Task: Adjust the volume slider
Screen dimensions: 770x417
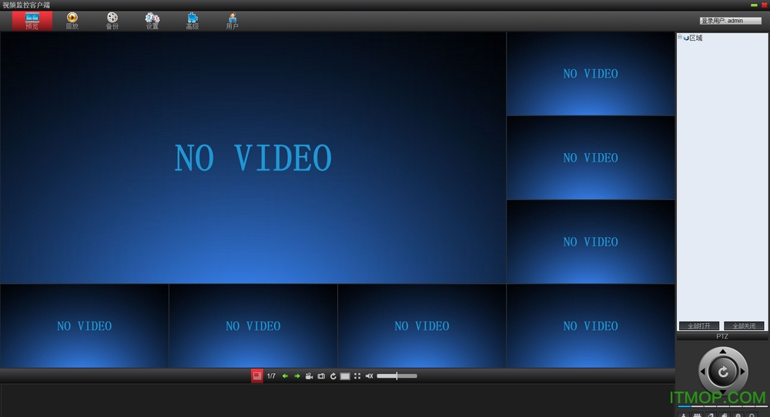Action: (397, 376)
